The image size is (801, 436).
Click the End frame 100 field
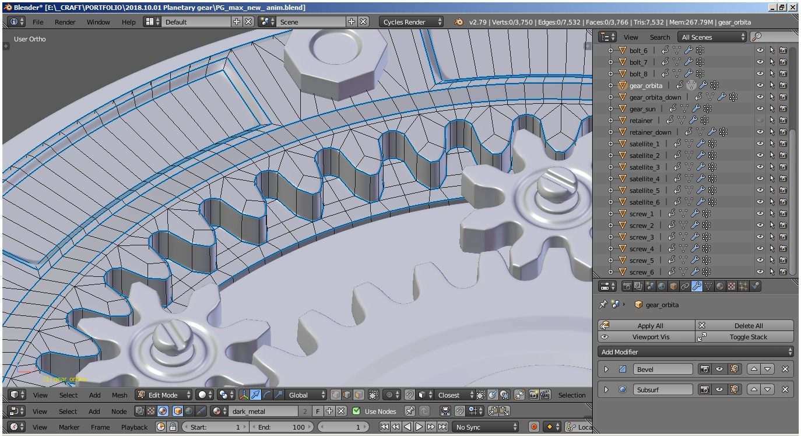click(282, 427)
